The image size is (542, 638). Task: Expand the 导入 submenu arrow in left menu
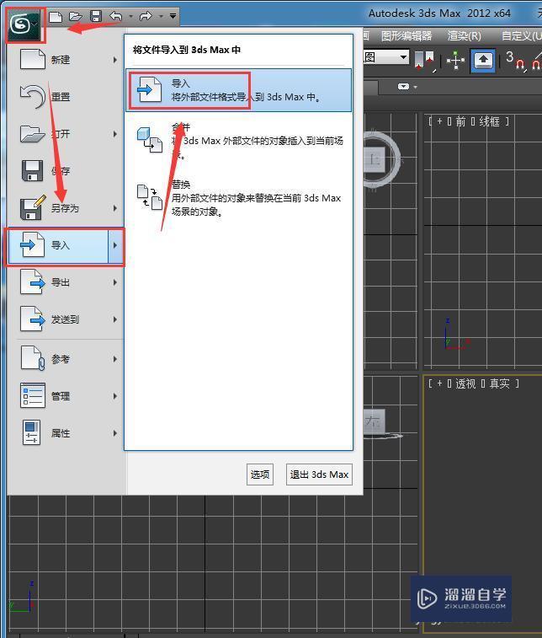click(x=115, y=245)
